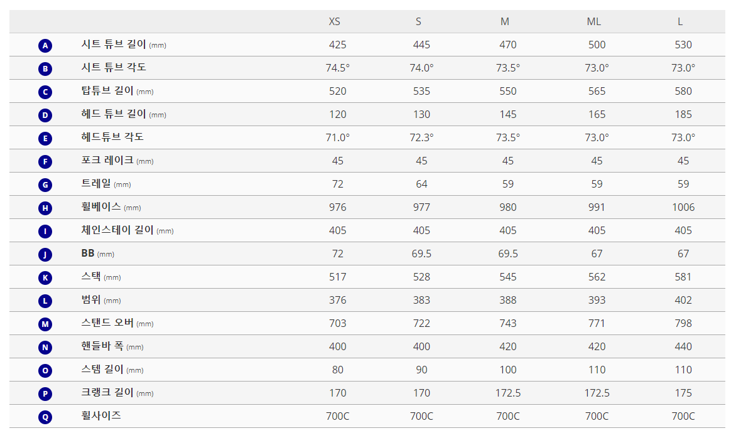The width and height of the screenshot is (736, 438).
Task: Click the 핸들바 폭 row label
Action: click(102, 346)
